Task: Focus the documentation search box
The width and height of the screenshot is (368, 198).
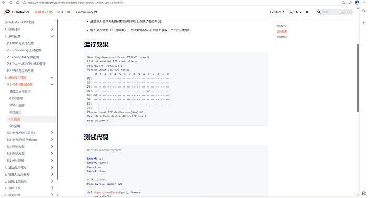Action: click(x=334, y=12)
